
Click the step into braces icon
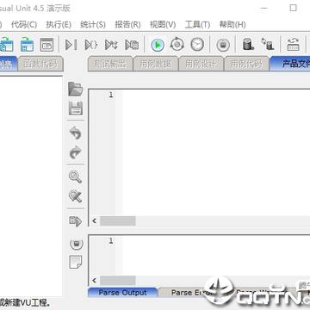click(x=91, y=45)
